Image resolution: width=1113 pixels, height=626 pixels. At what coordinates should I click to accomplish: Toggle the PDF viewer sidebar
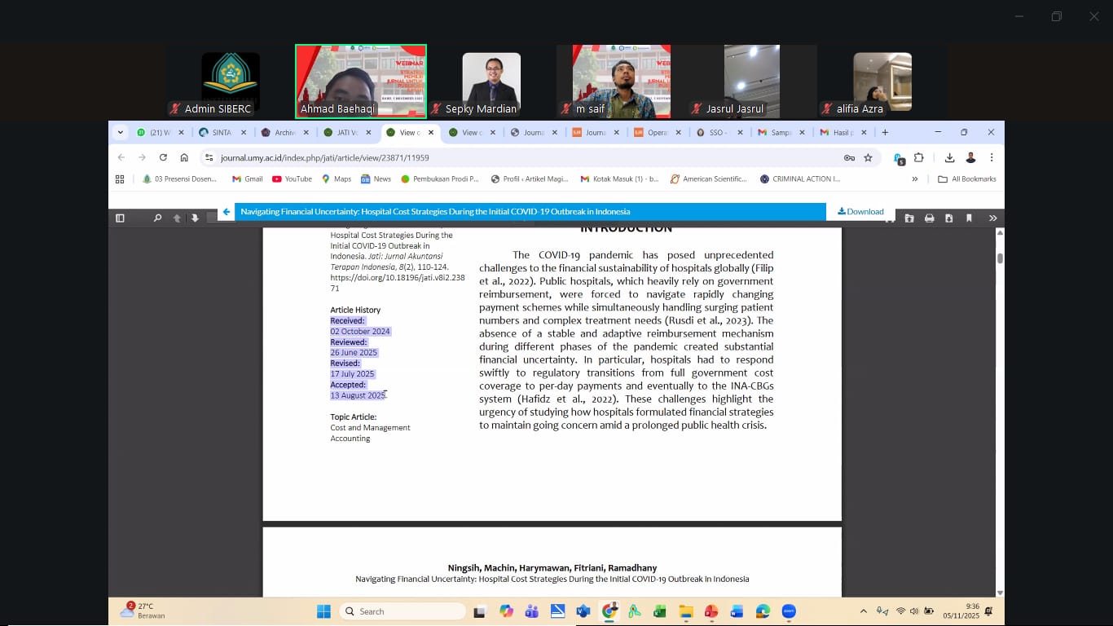click(x=120, y=218)
